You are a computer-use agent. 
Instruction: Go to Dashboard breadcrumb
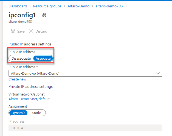(x=18, y=6)
